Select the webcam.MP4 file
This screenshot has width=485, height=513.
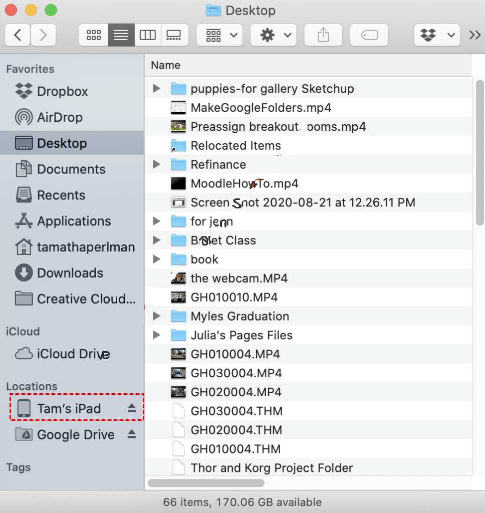(308, 279)
